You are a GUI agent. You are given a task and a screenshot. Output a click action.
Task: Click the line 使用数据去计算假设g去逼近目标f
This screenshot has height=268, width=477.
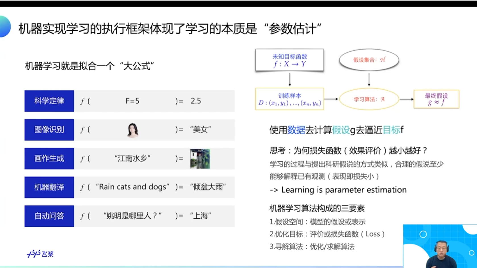(x=336, y=130)
